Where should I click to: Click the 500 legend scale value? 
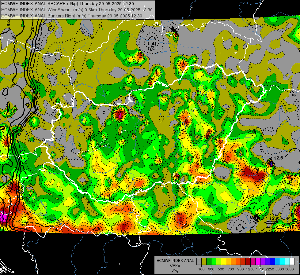tap(221, 269)
